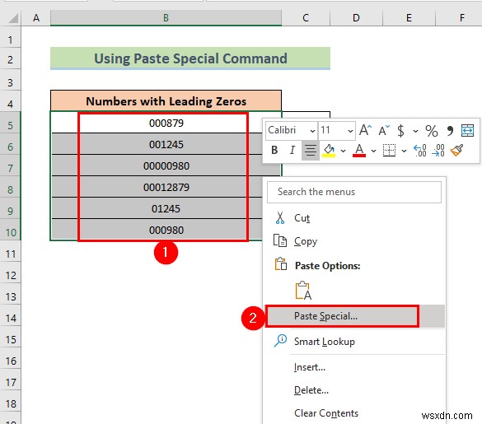Open the font size 11 dropdown
482x424 pixels.
[x=350, y=131]
